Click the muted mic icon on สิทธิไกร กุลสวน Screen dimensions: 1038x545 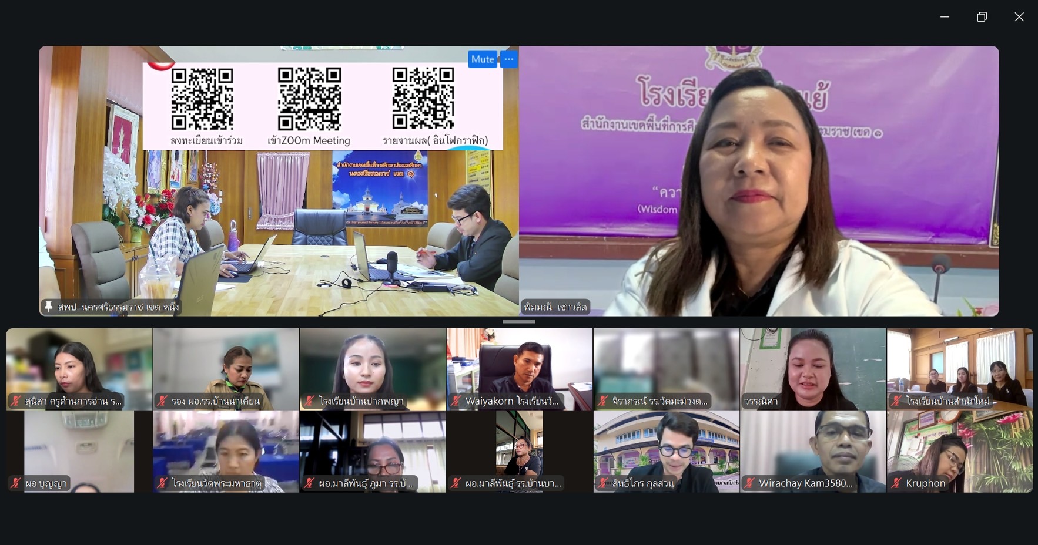click(x=603, y=483)
